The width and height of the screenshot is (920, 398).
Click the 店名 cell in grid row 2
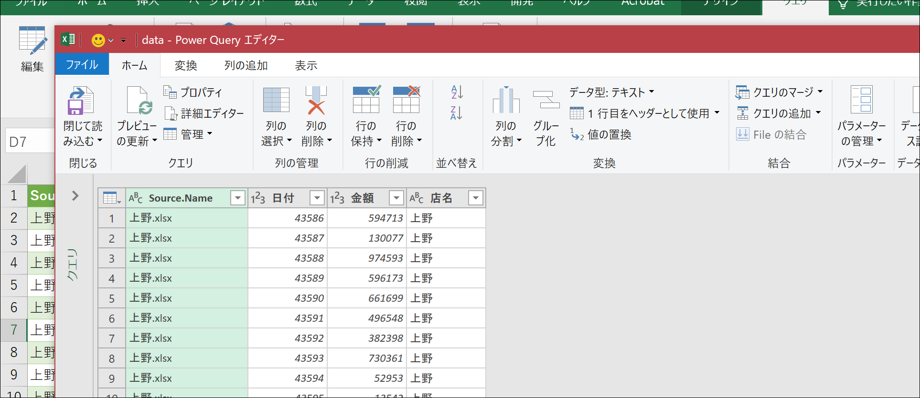tap(446, 238)
